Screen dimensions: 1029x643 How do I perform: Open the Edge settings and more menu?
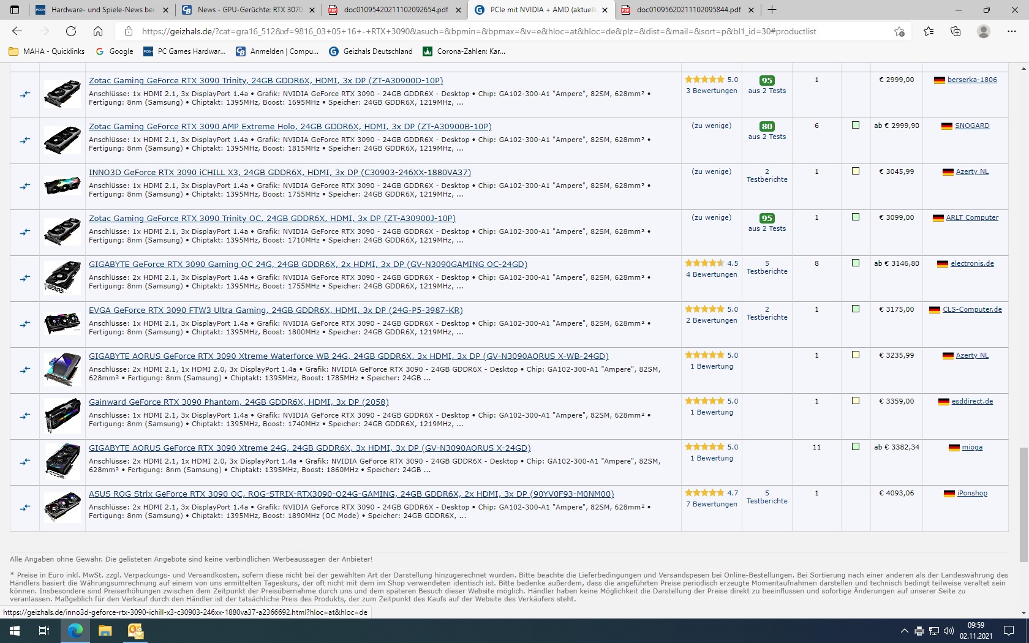tap(1012, 31)
